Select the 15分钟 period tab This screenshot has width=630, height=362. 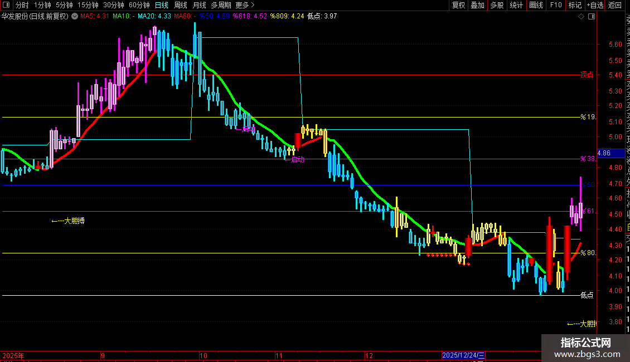[x=88, y=5]
